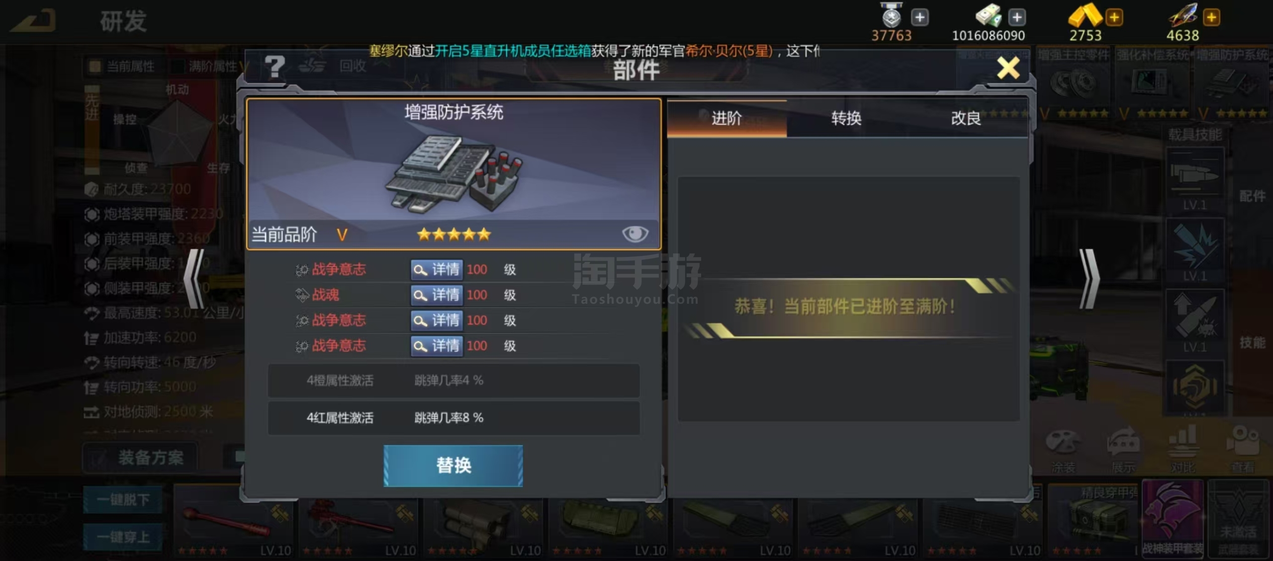Click the blue 替换 button
This screenshot has height=561, width=1273.
point(453,466)
